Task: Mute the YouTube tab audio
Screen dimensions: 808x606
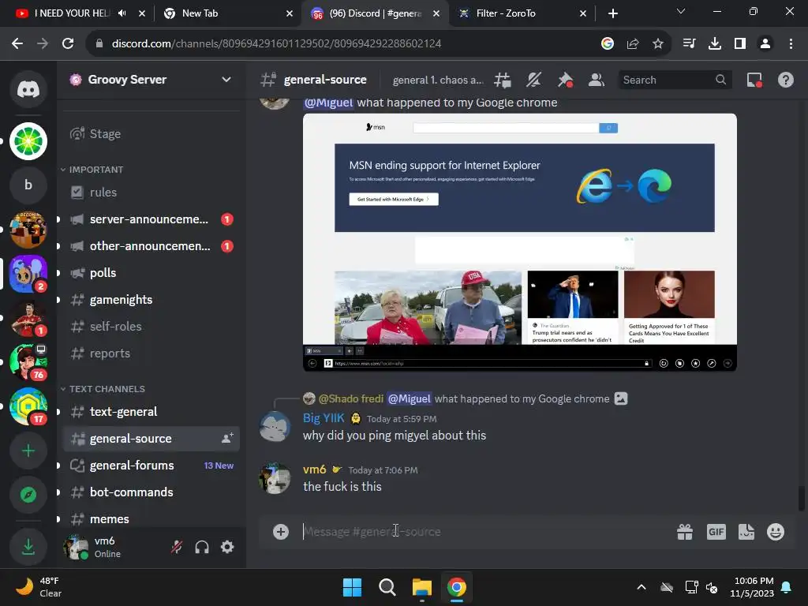Action: tap(122, 13)
